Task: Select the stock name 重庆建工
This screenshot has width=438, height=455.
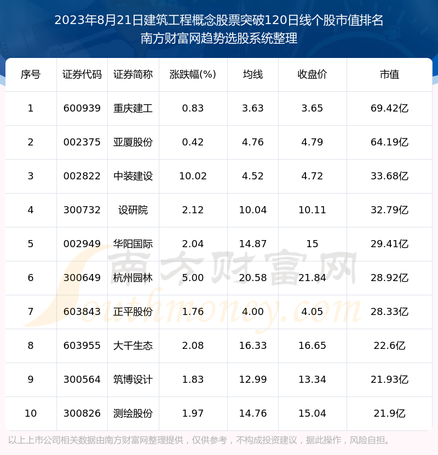Action: point(133,108)
